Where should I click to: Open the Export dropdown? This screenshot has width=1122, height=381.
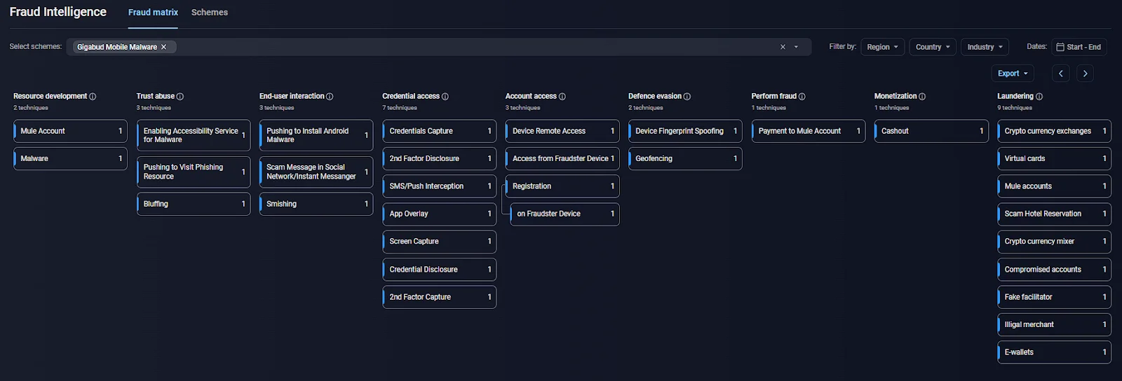pyautogui.click(x=1013, y=74)
